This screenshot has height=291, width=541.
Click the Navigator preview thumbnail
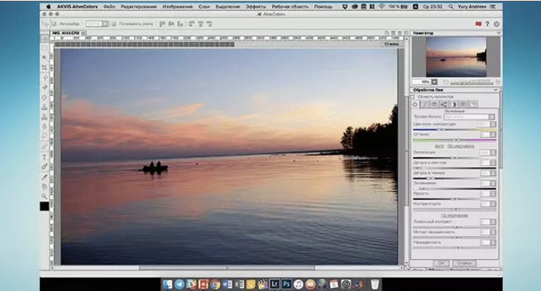coord(456,57)
